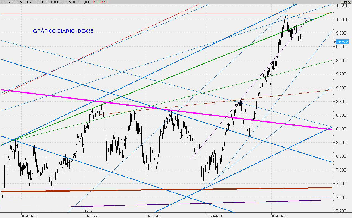Viewport: 352px width, 218px height.
Task: Select the 01-Jul-13 date axis label
Action: 214,215
